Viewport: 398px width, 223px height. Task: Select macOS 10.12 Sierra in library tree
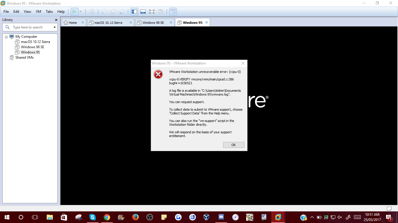click(36, 42)
